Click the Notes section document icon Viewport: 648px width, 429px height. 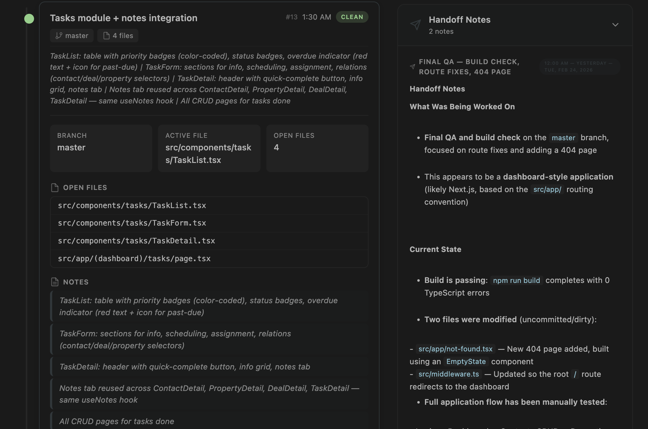coord(55,282)
